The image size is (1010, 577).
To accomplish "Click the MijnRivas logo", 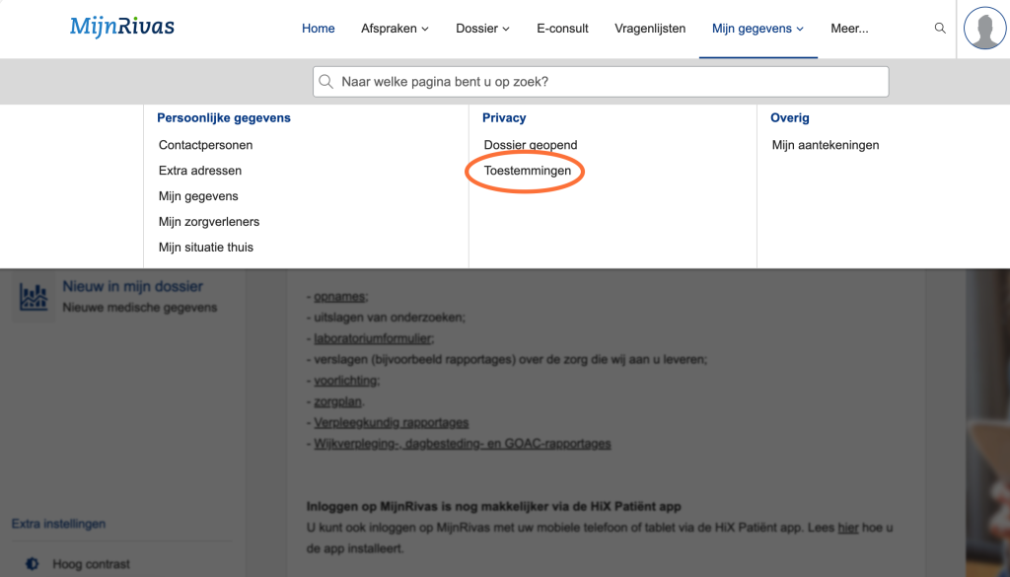I will point(121,27).
